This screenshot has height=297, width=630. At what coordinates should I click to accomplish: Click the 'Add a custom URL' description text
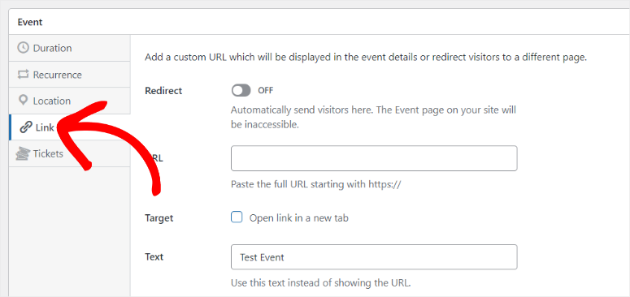click(366, 58)
